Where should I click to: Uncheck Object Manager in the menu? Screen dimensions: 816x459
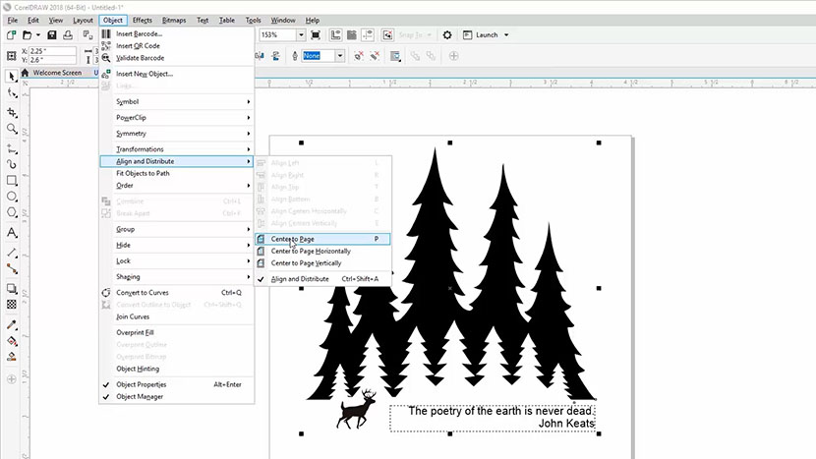pyautogui.click(x=140, y=397)
